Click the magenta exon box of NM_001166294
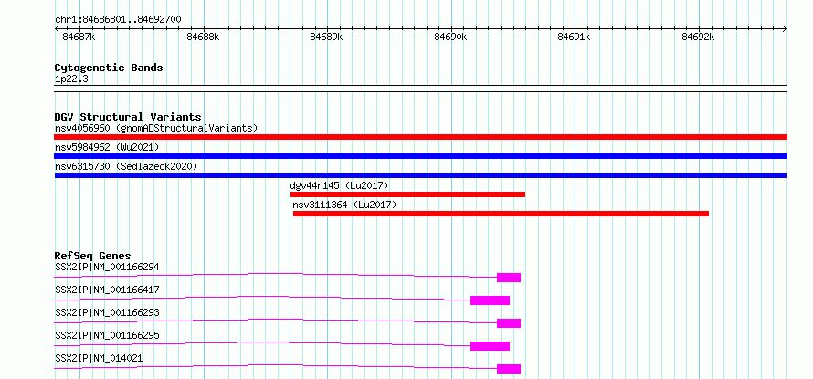 pos(509,278)
